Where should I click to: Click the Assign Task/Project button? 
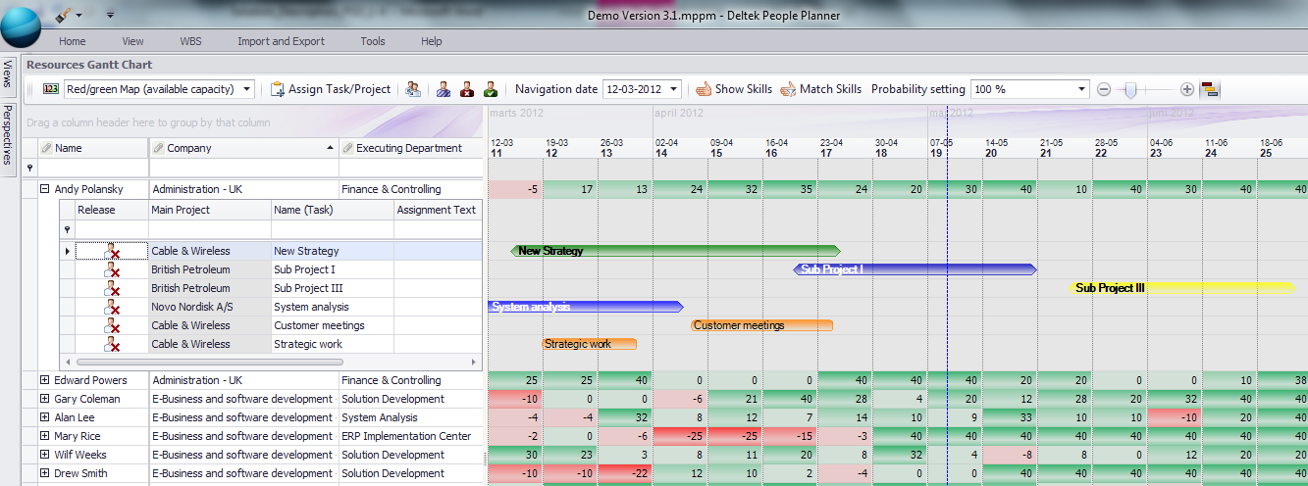click(331, 89)
